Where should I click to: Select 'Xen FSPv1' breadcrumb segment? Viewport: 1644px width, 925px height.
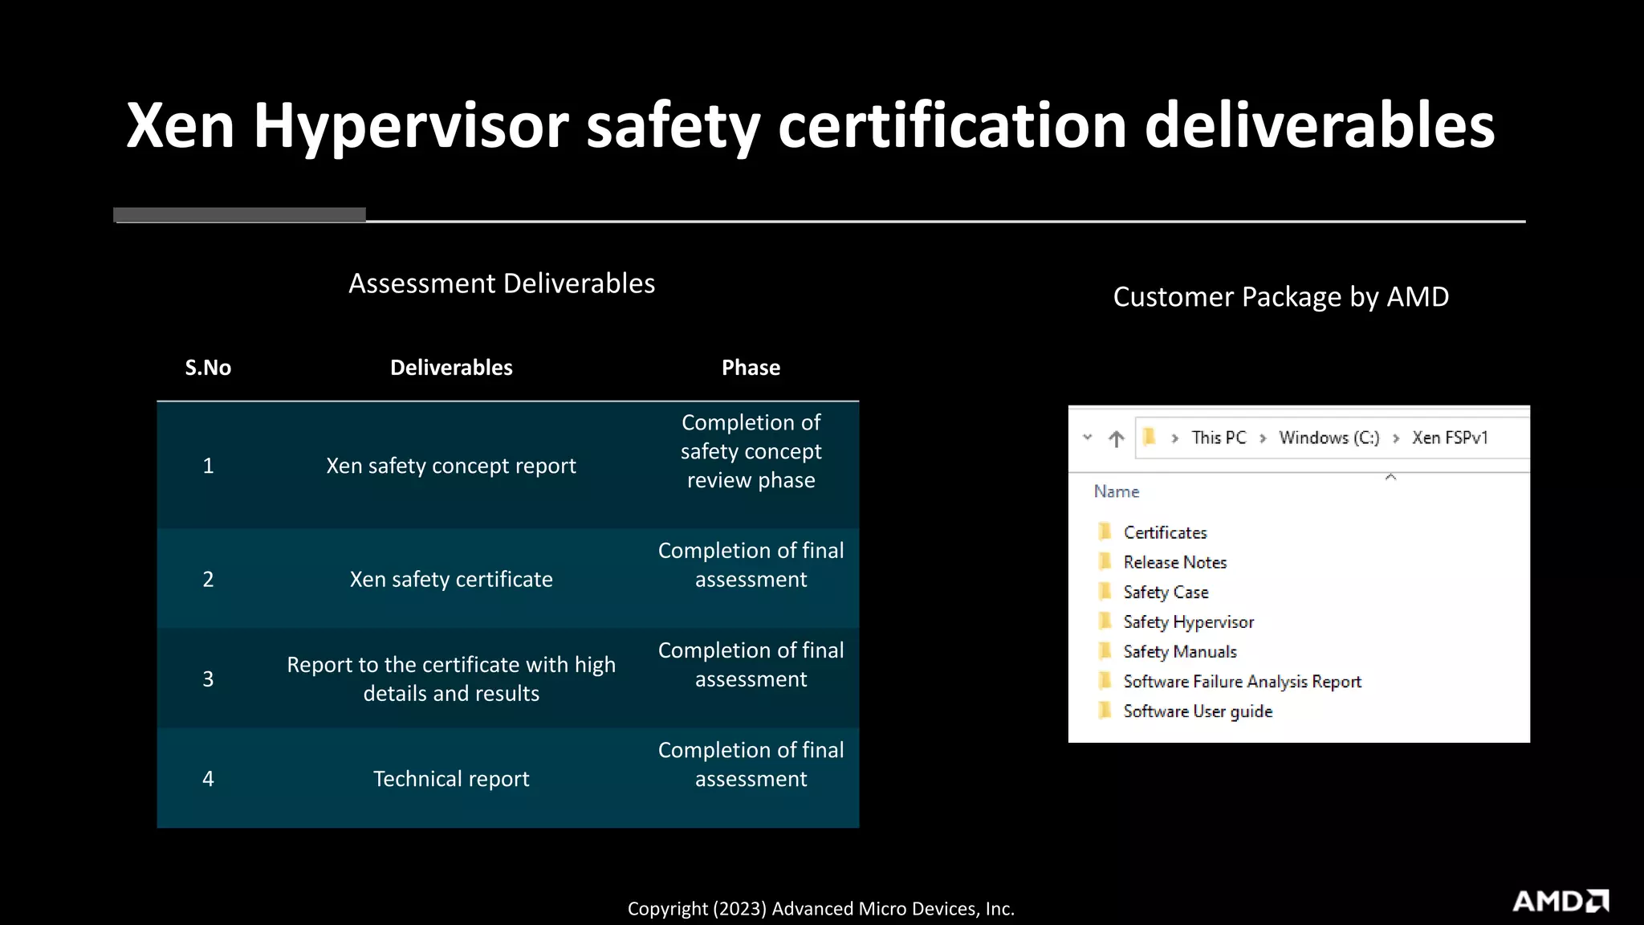(x=1450, y=438)
